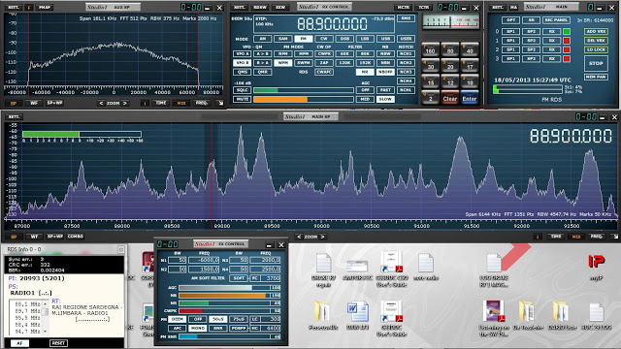Click the blue Enter keypad key
Screen dimensions: 621x349
point(470,98)
